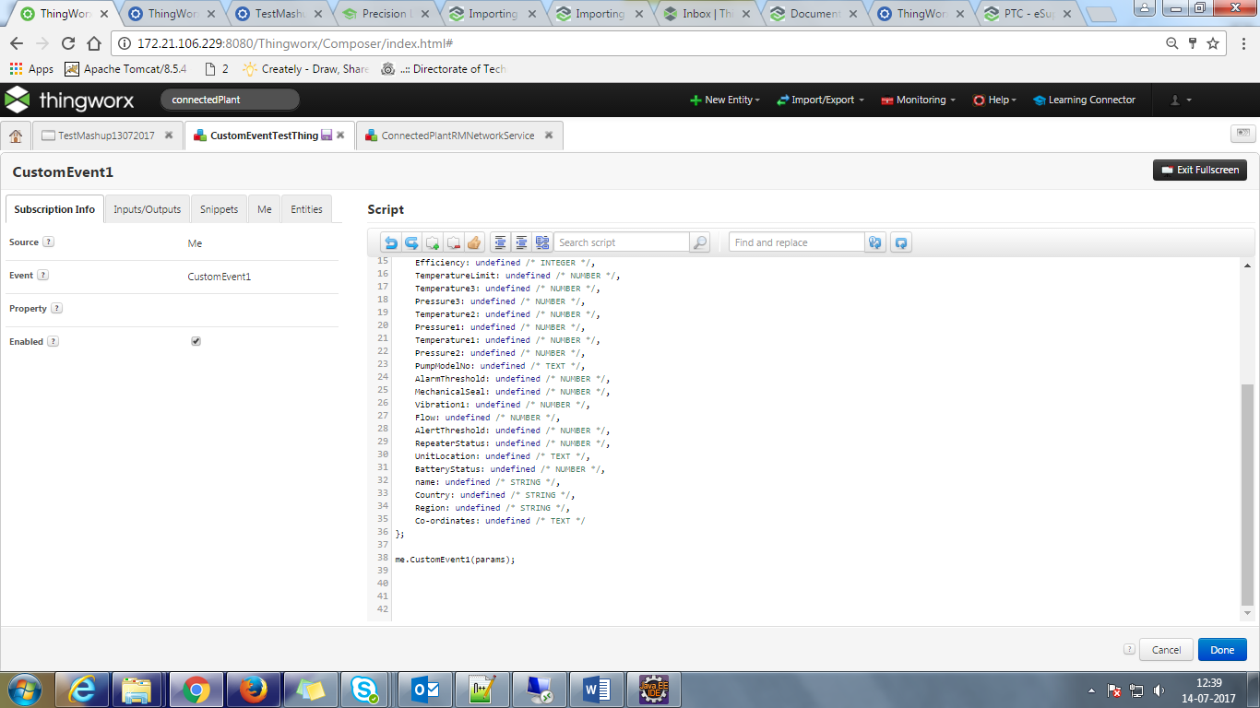Click the Cancel button

tap(1166, 650)
